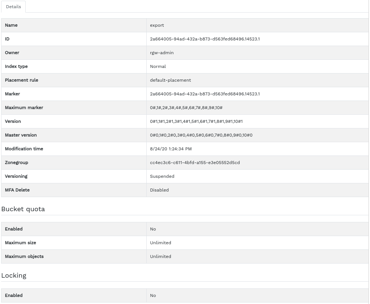This screenshot has height=304, width=370.
Task: Click the Versioning status Suspended
Action: pos(162,176)
